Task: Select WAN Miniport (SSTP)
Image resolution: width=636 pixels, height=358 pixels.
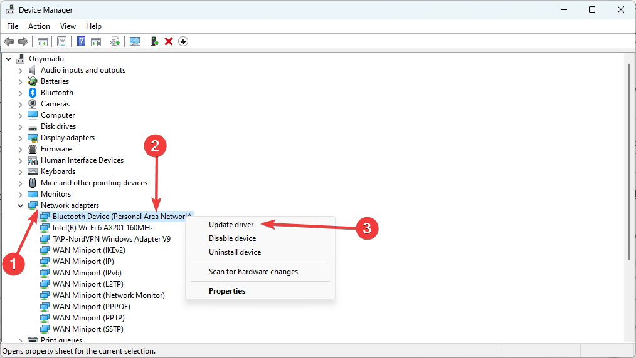Action: point(88,329)
